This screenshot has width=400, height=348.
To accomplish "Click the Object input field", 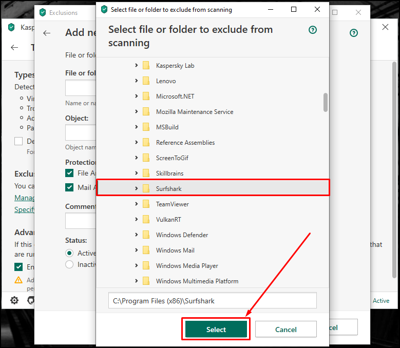I will tap(81, 132).
